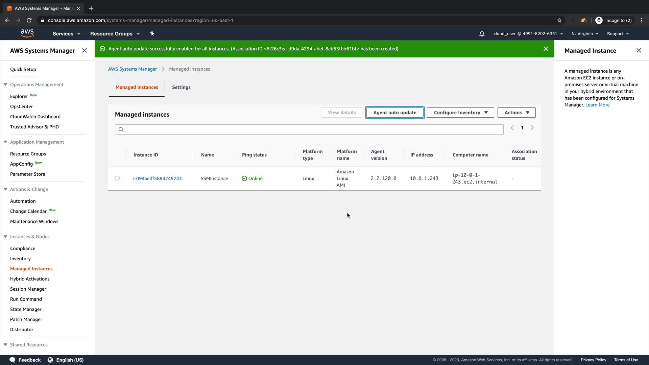649x365 pixels.
Task: Switch to the Settings tab
Action: pyautogui.click(x=181, y=87)
